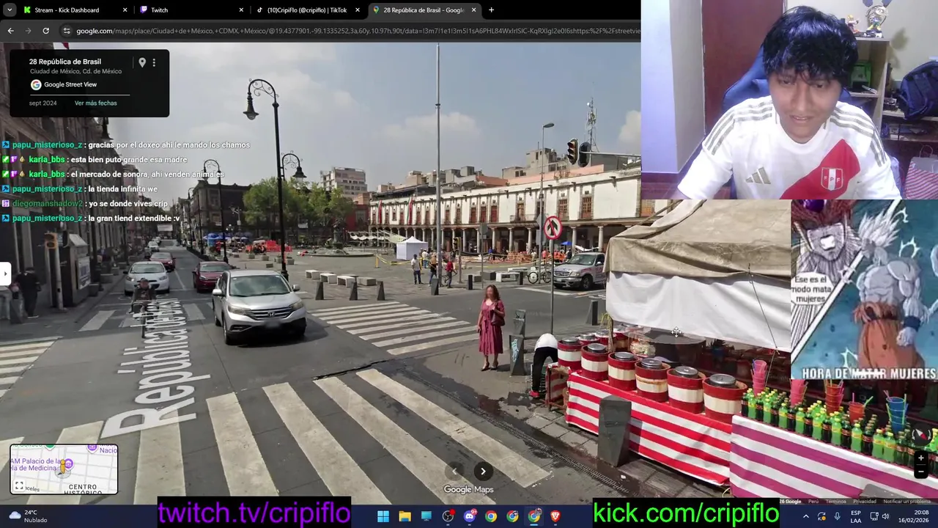Click karla_bbs 'esta bien puto grande' message
The height and width of the screenshot is (528, 938).
[x=95, y=160]
